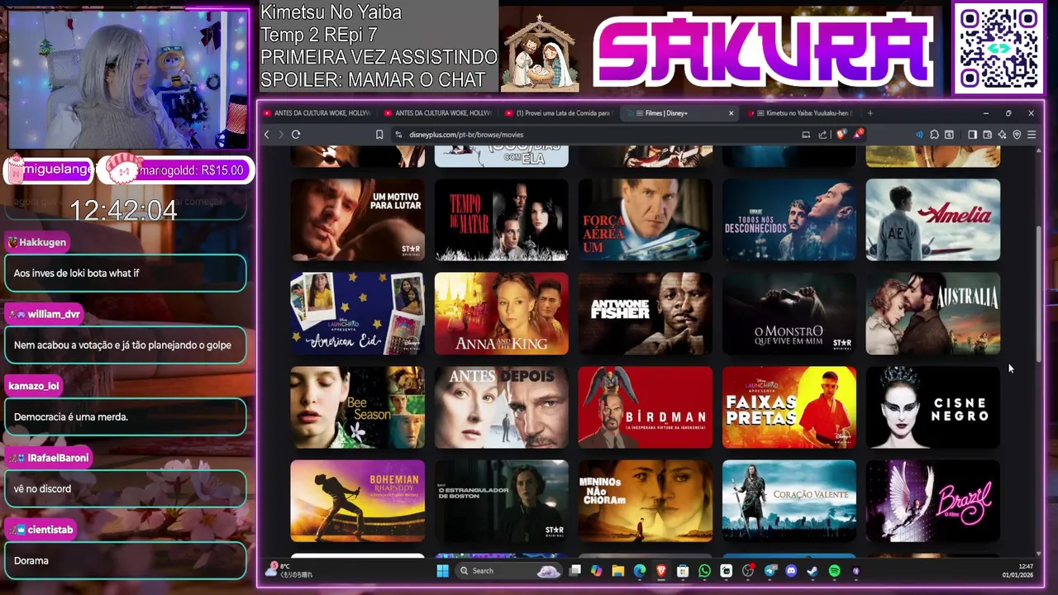Bookmark the current page
Image resolution: width=1058 pixels, height=595 pixels.
[x=379, y=135]
